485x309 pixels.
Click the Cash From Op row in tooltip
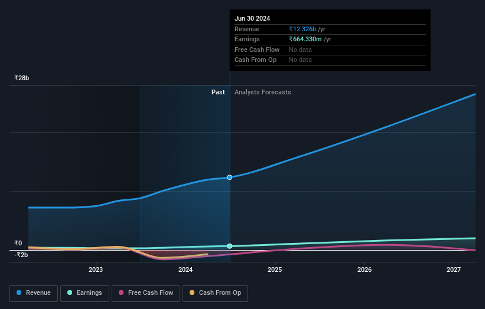(330, 60)
